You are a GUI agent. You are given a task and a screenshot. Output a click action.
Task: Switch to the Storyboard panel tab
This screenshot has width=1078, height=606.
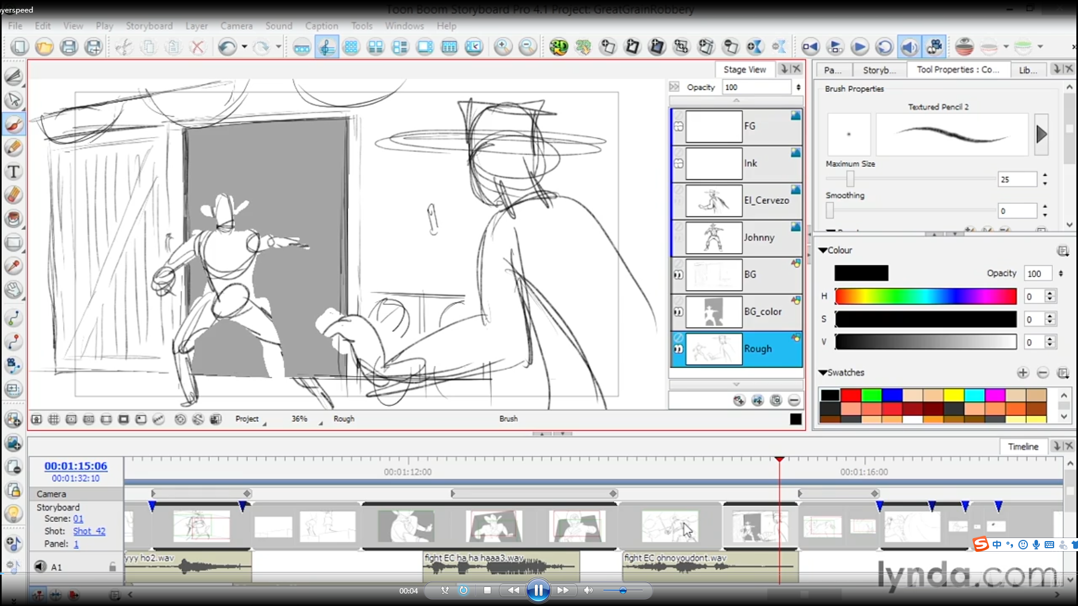879,70
